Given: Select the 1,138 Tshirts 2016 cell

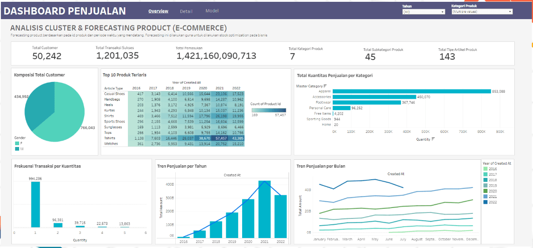Looking at the screenshot, I should (136, 138).
